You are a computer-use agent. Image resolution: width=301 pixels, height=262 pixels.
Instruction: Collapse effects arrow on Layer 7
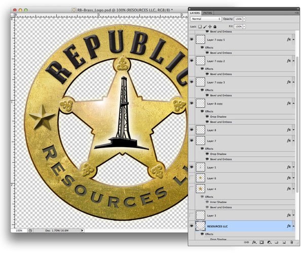click(x=293, y=141)
